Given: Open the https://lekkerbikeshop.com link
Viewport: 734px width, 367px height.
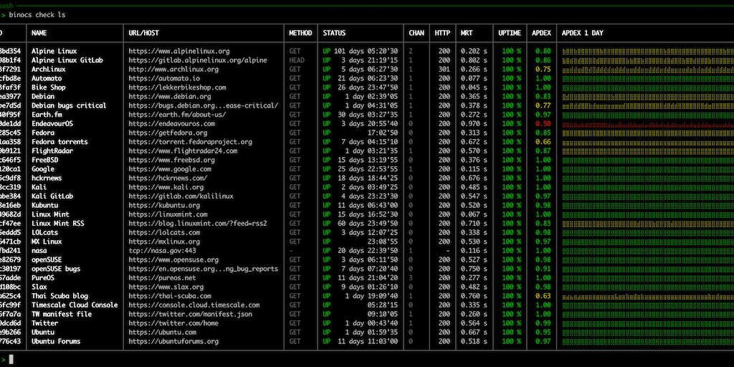Looking at the screenshot, I should tap(177, 87).
